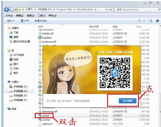Tick the 保留 下载的安装程序 checkbox
The height and width of the screenshot is (127, 161).
[48, 101]
